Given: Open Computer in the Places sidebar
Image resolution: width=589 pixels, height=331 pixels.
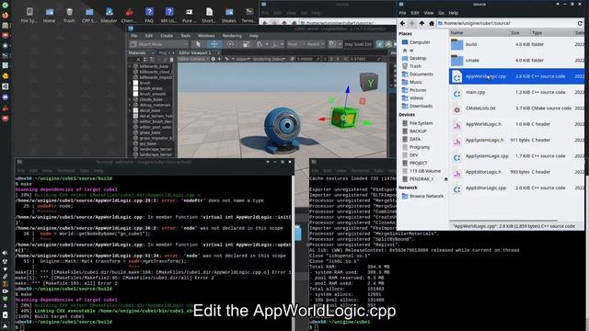Looking at the screenshot, I should [416, 42].
